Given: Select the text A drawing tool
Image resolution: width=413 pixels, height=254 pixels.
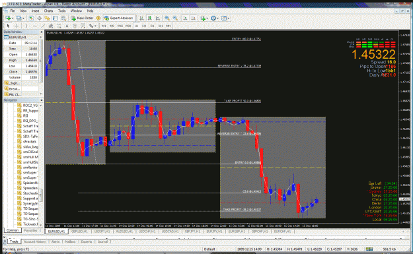Looking at the screenshot, I should [67, 26].
